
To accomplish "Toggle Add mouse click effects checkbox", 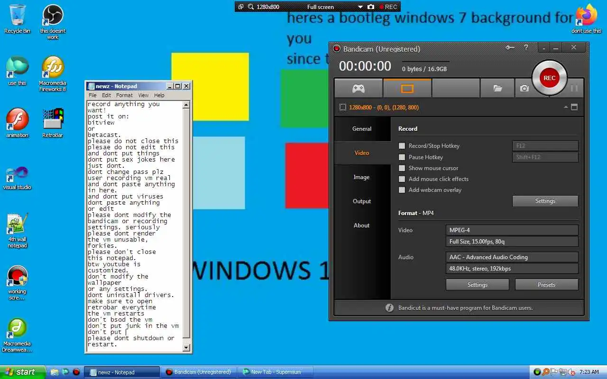I will [402, 179].
